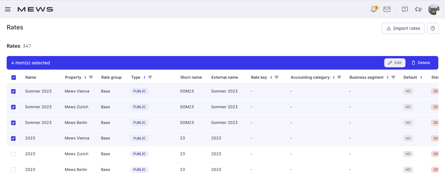Open the user profile avatar
445x178 pixels.
click(434, 9)
